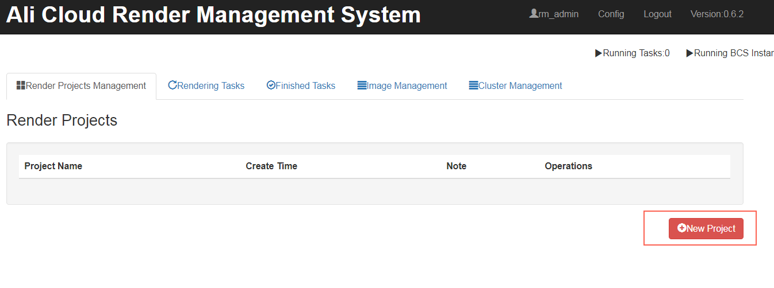
Task: Click the Operations column header
Action: click(569, 166)
